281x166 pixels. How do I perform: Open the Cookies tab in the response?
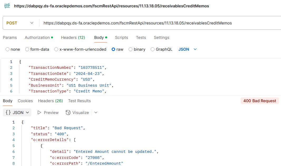tap(25, 101)
